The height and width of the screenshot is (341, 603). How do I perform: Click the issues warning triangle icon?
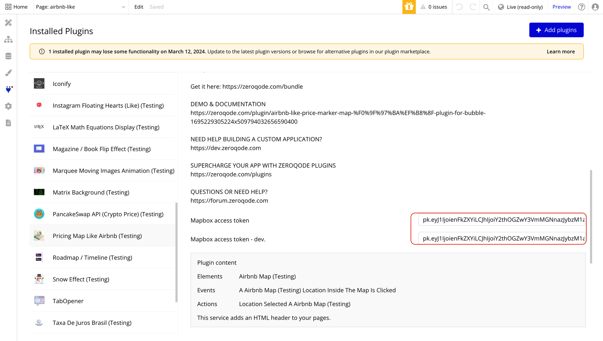click(423, 7)
